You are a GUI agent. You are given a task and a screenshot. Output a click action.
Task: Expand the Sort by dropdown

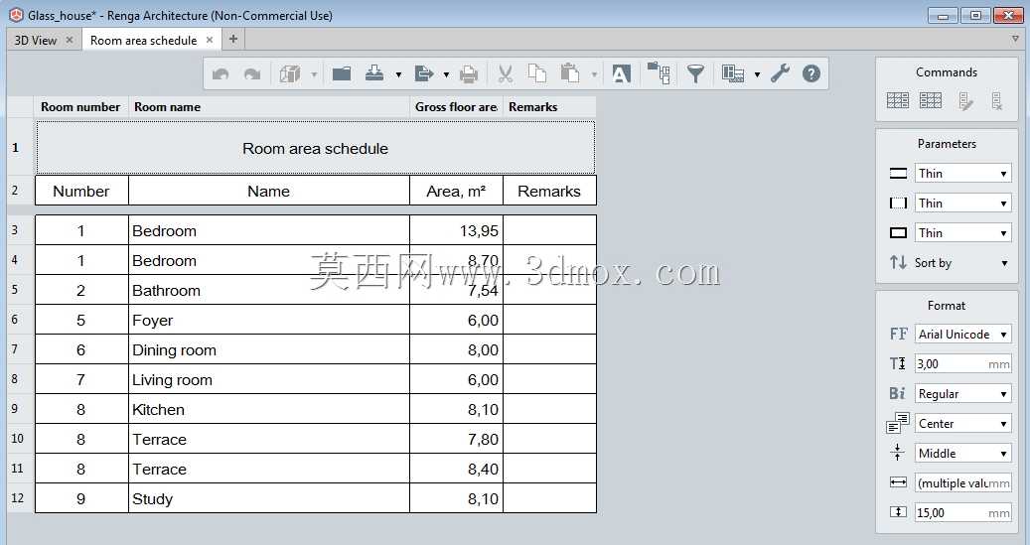pyautogui.click(x=1004, y=263)
